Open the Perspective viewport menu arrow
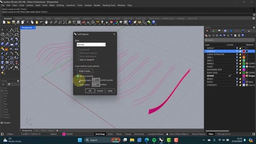The width and height of the screenshot is (256, 144). tap(35, 28)
